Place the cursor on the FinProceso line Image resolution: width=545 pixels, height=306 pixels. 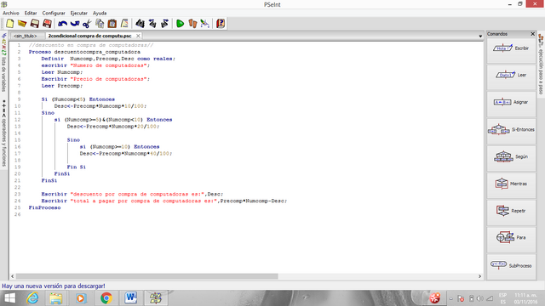[44, 207]
